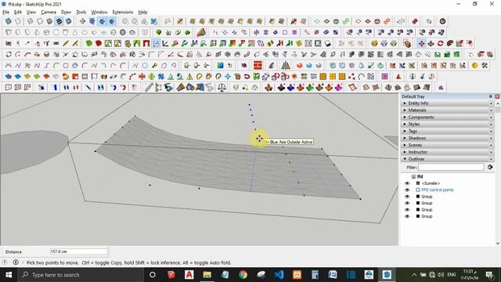Toggle visibility of the last Group in Outliner
The height and width of the screenshot is (282, 501).
(x=407, y=216)
